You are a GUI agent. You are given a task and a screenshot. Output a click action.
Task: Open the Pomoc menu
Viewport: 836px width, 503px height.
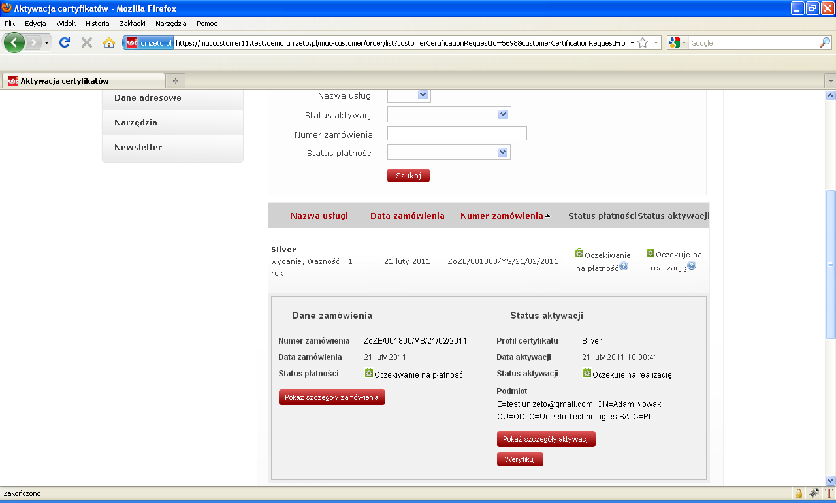click(207, 24)
